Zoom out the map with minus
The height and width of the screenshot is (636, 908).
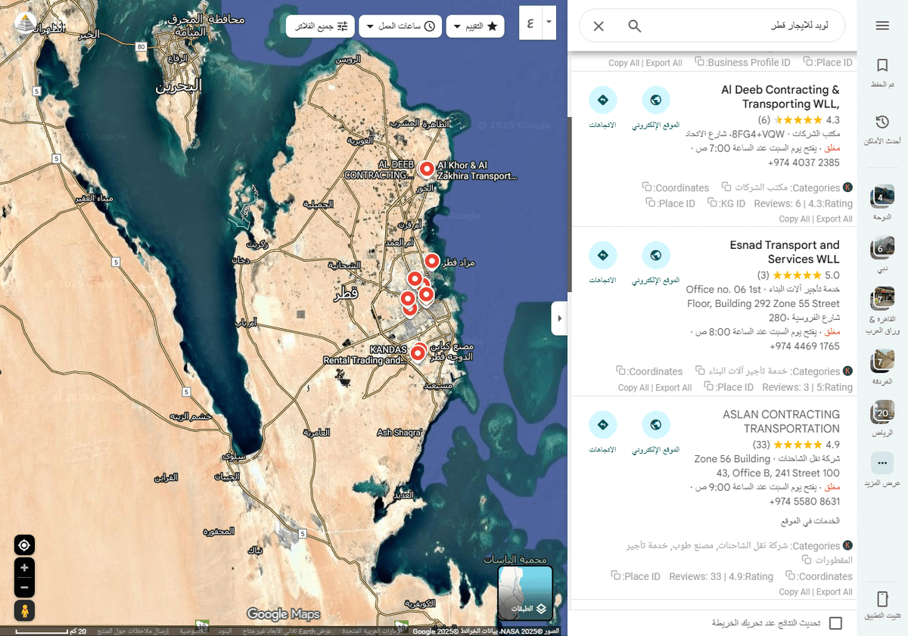click(24, 587)
